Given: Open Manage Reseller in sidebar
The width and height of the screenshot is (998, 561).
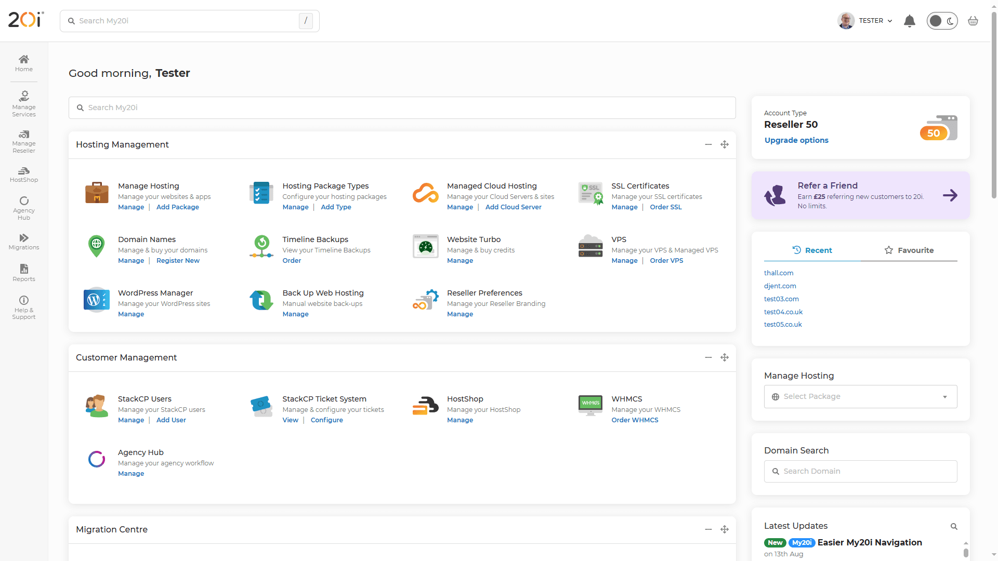Looking at the screenshot, I should (24, 141).
